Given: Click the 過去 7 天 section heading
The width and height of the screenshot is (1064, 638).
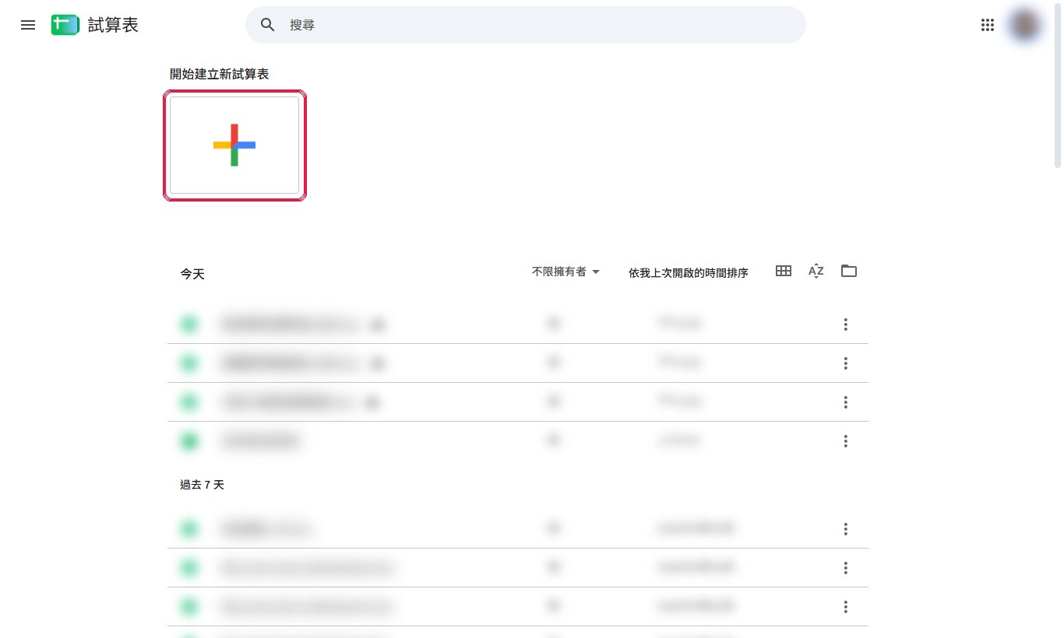Looking at the screenshot, I should coord(202,485).
